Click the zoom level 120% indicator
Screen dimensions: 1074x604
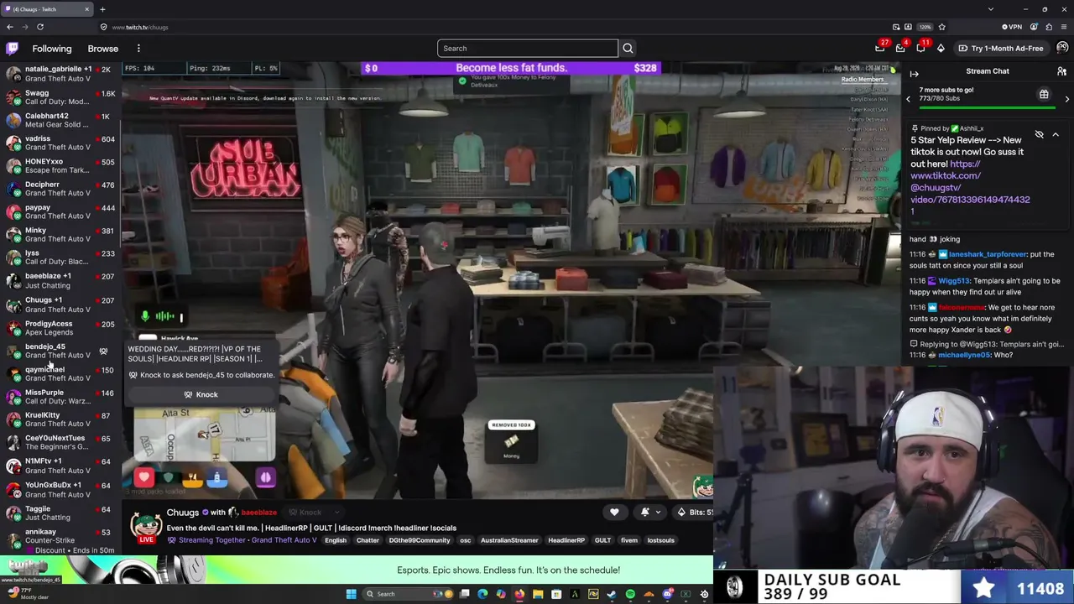[x=925, y=27]
